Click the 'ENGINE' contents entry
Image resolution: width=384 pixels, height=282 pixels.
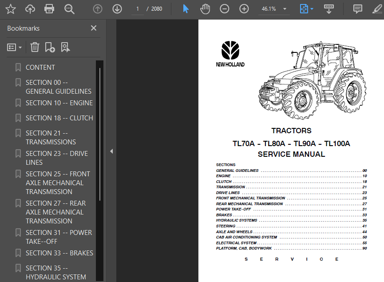click(291, 176)
